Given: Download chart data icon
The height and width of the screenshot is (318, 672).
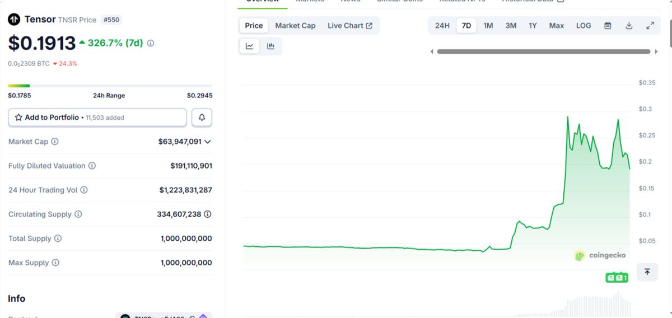Looking at the screenshot, I should tap(629, 26).
